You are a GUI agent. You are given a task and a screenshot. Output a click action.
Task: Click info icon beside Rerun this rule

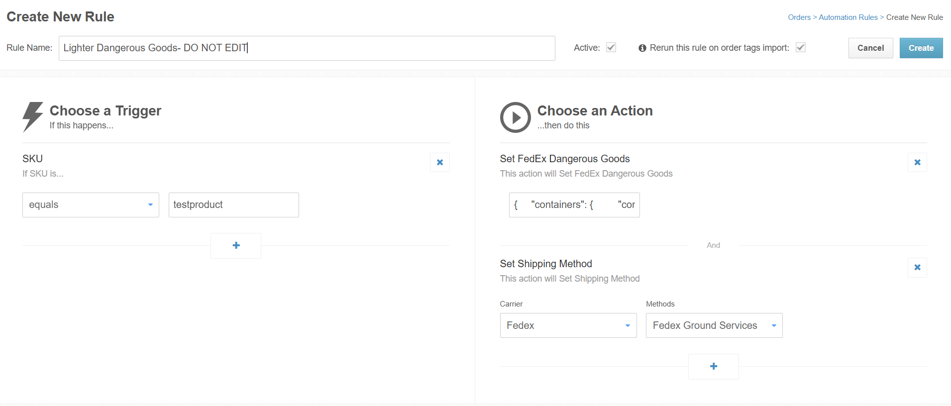coord(642,48)
